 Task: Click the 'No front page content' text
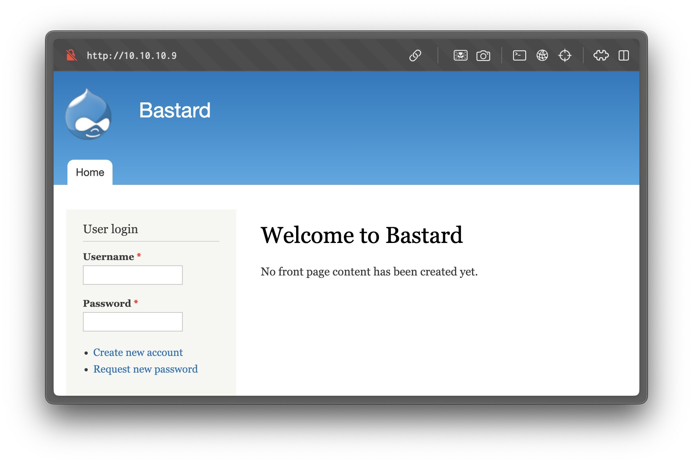point(369,271)
